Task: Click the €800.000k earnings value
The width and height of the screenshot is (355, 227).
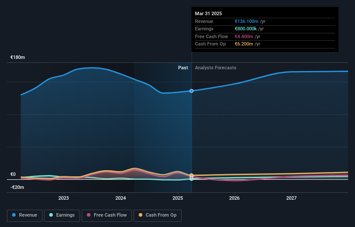Action: tap(246, 29)
